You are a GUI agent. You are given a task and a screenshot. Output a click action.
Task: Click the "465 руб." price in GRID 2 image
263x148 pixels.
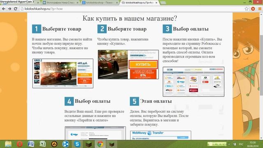click(x=83, y=63)
